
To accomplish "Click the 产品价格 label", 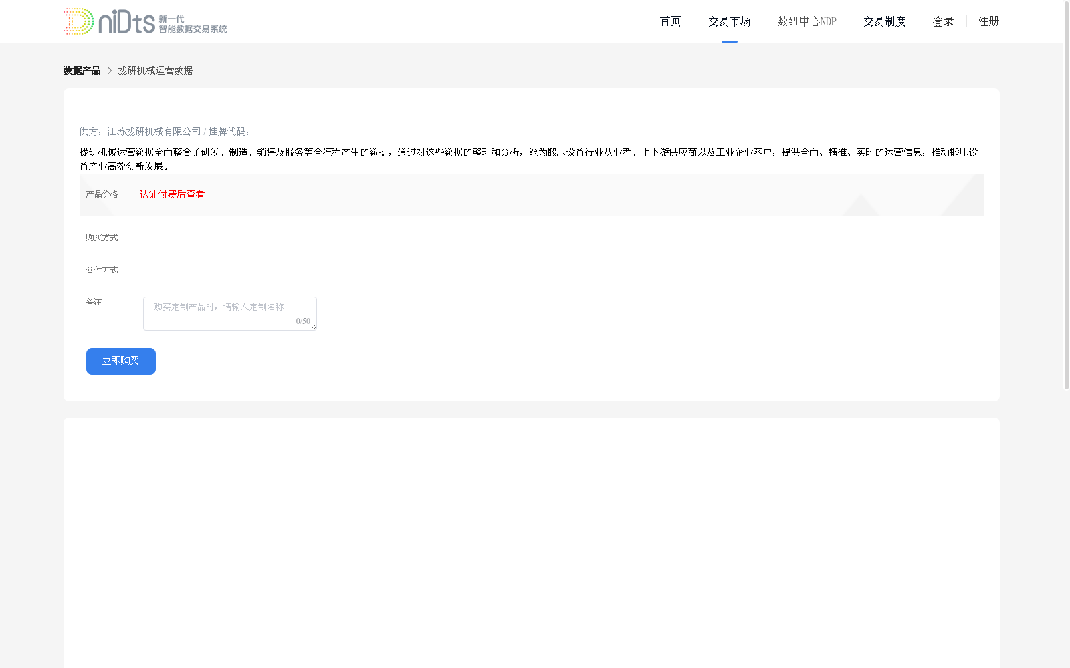I will pyautogui.click(x=102, y=194).
